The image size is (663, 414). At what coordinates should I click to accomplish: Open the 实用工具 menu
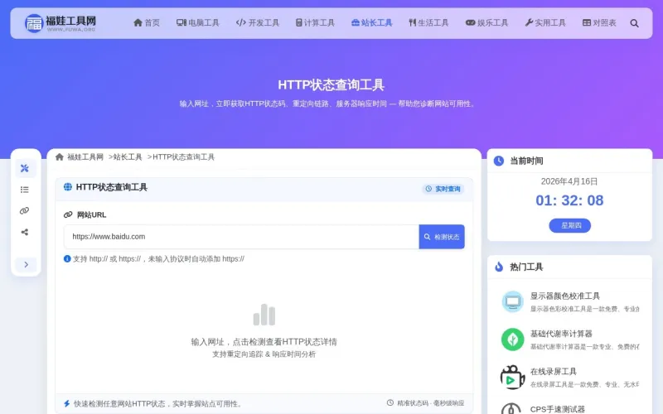(545, 23)
